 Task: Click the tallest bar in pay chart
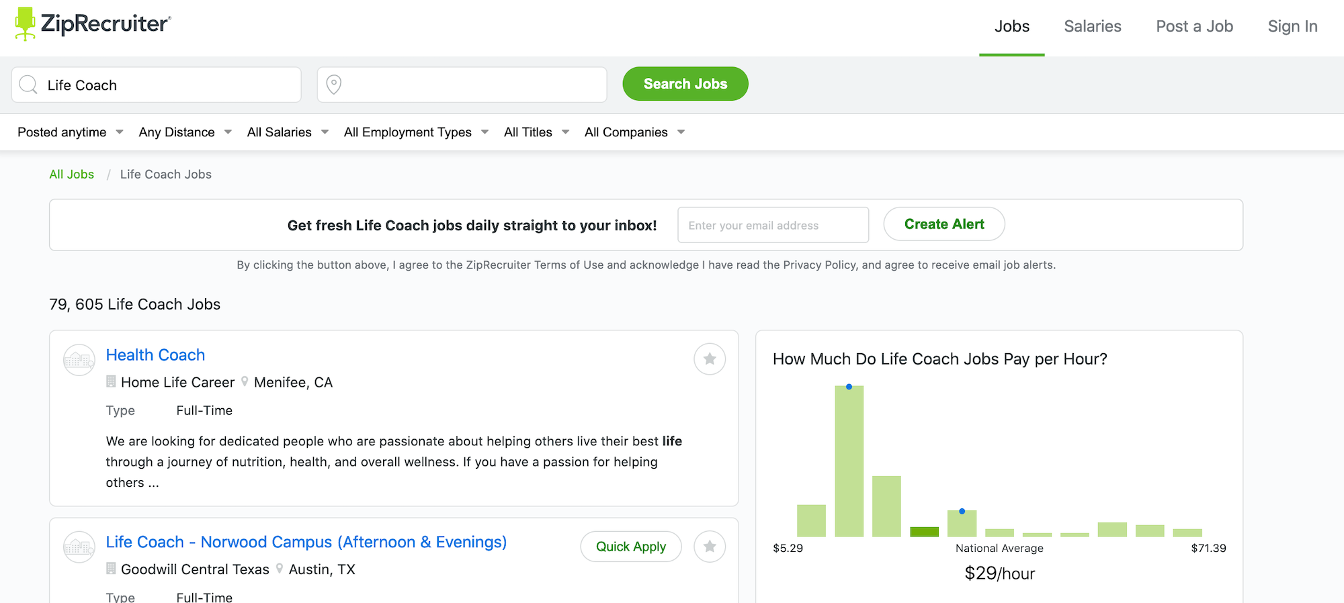click(x=849, y=462)
